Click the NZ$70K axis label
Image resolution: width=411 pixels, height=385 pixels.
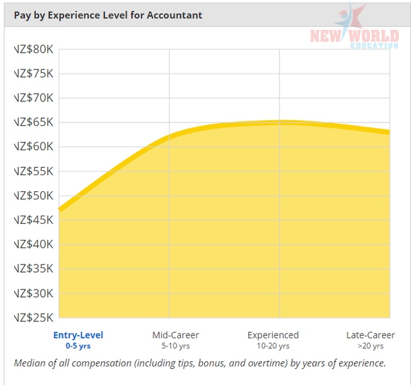point(34,98)
